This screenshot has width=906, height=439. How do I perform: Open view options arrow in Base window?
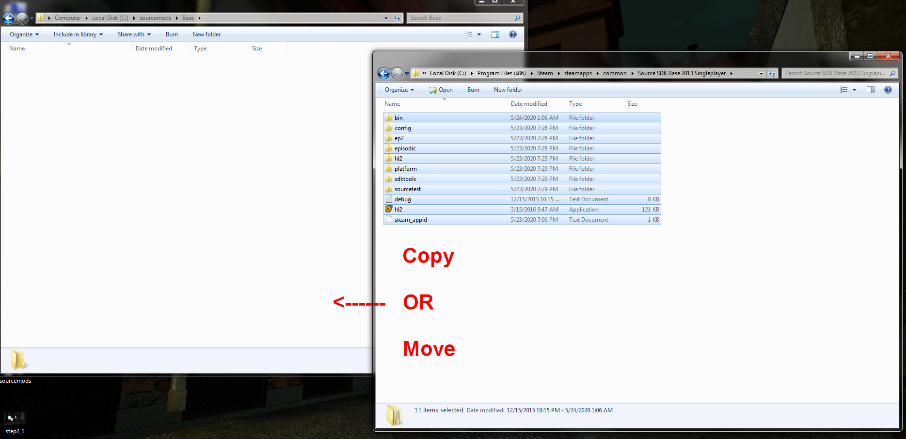pos(479,34)
